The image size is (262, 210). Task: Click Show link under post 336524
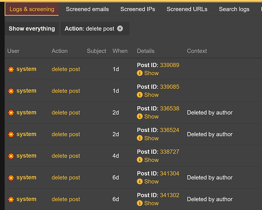click(x=151, y=138)
